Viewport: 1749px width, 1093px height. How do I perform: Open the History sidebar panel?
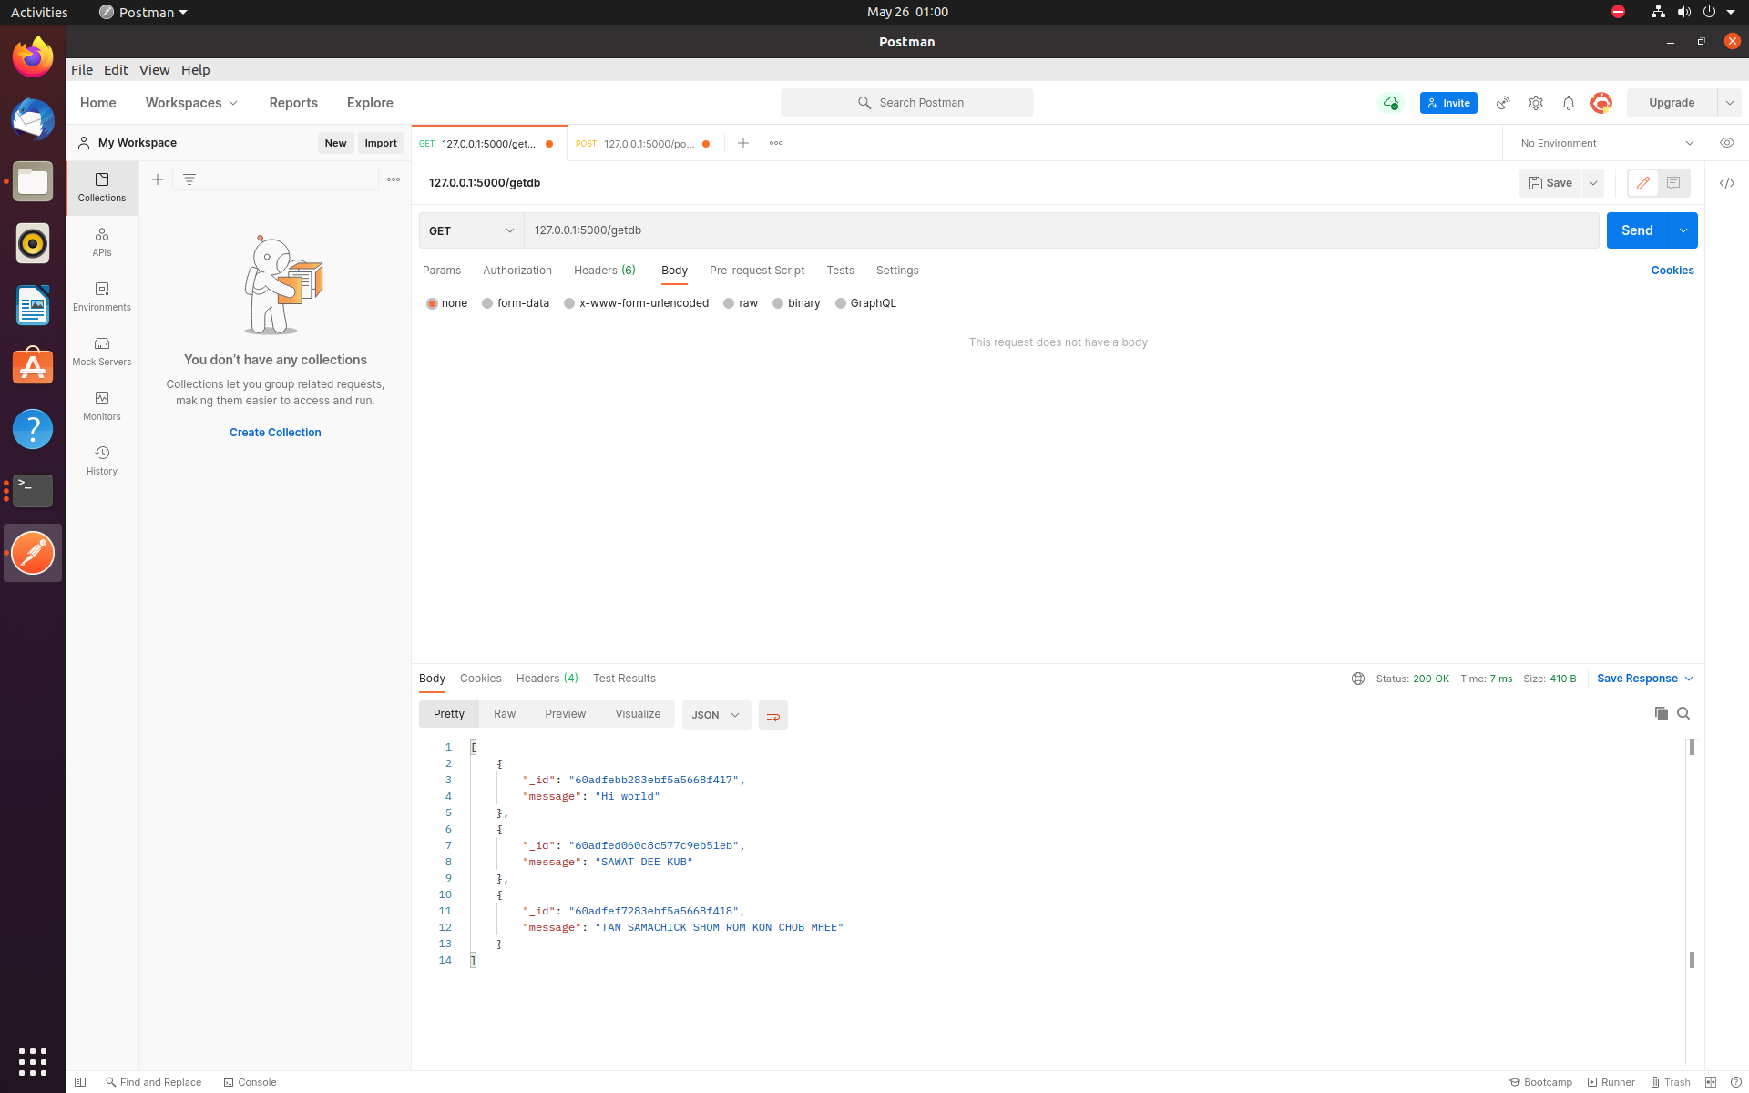click(101, 459)
